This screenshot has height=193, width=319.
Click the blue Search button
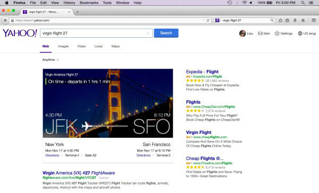[x=166, y=33]
